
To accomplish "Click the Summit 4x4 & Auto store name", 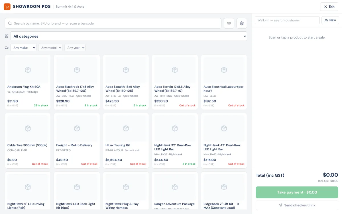I will coord(70,7).
